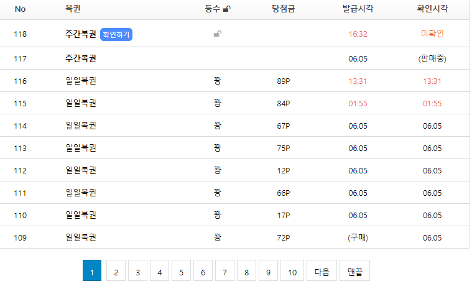The width and height of the screenshot is (472, 289).
Task: Click the 등수 column header text
Action: (x=213, y=9)
